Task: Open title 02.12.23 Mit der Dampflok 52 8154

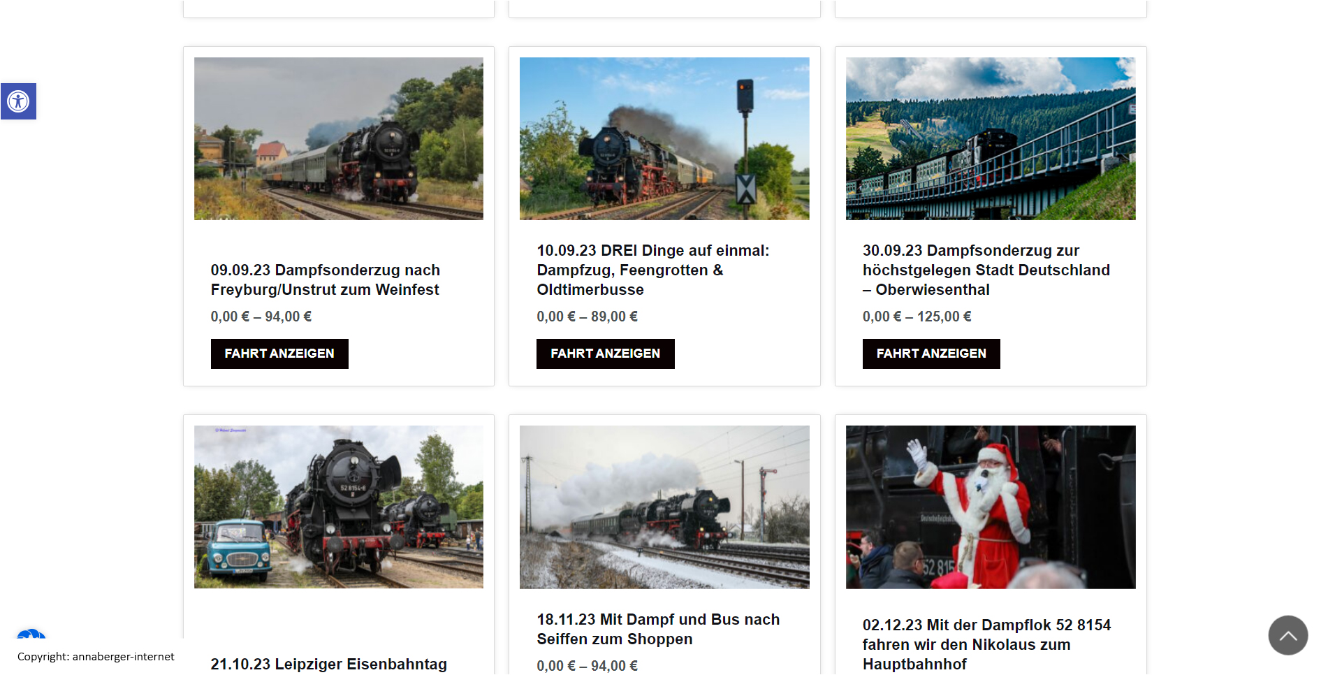Action: 986,644
